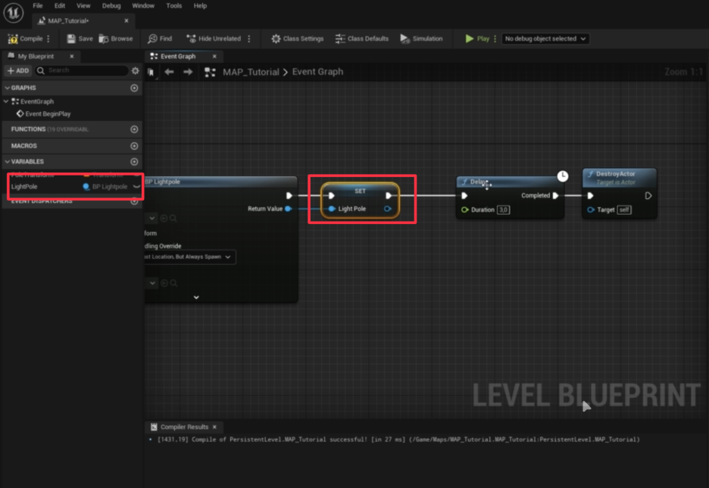Click SET node input execution pin

(332, 196)
